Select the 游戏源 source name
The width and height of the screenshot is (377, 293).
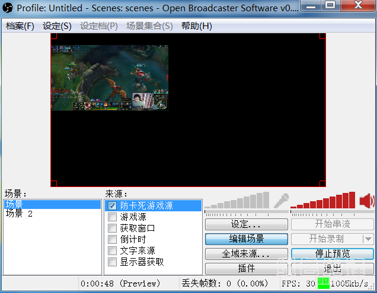(x=133, y=217)
